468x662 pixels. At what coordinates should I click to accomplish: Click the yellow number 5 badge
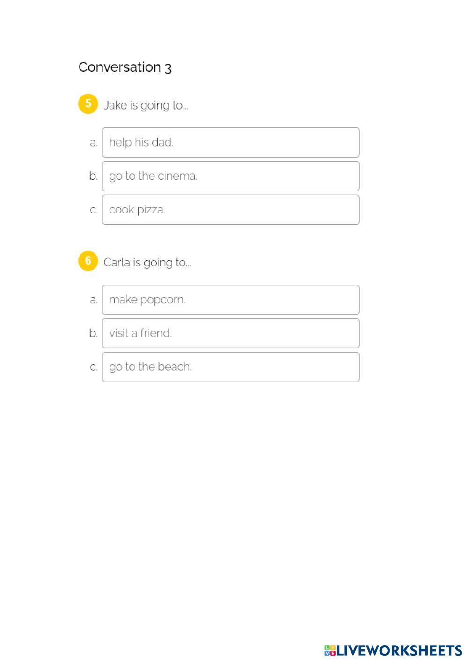point(88,104)
